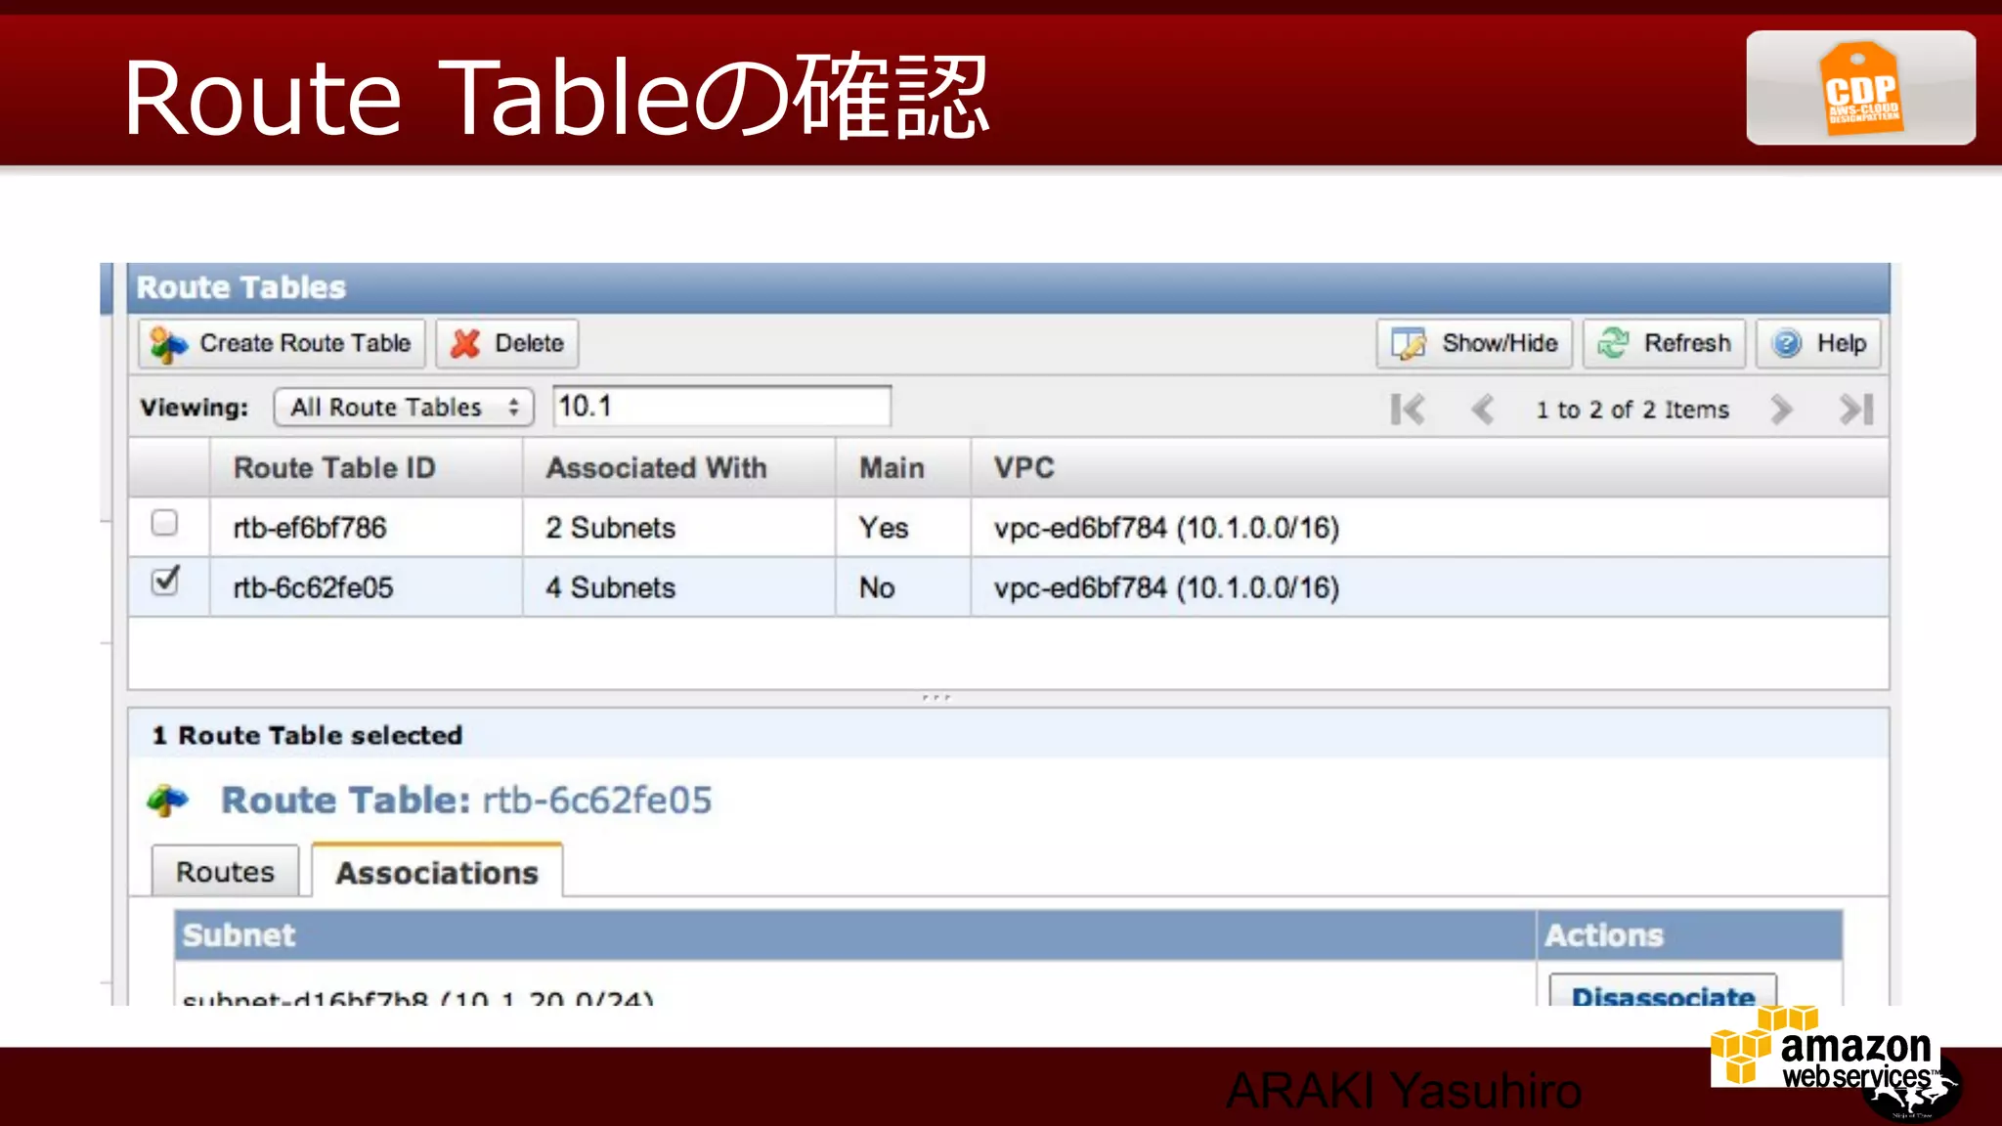Image resolution: width=2002 pixels, height=1126 pixels.
Task: Uncheck the box for rtb-6c62fe05
Action: point(165,581)
